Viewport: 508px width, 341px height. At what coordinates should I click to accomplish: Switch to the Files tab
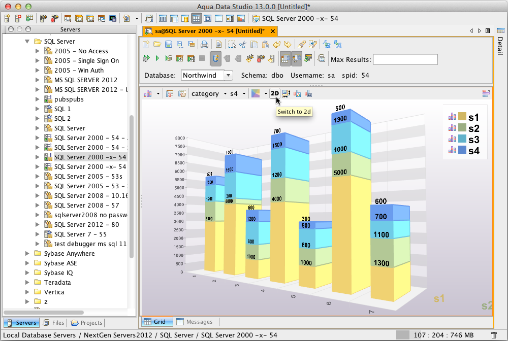[x=53, y=323]
